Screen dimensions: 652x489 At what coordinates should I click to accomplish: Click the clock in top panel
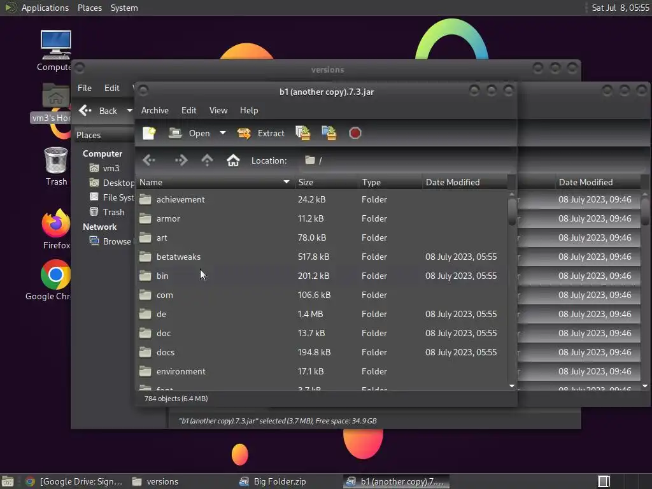click(x=620, y=8)
